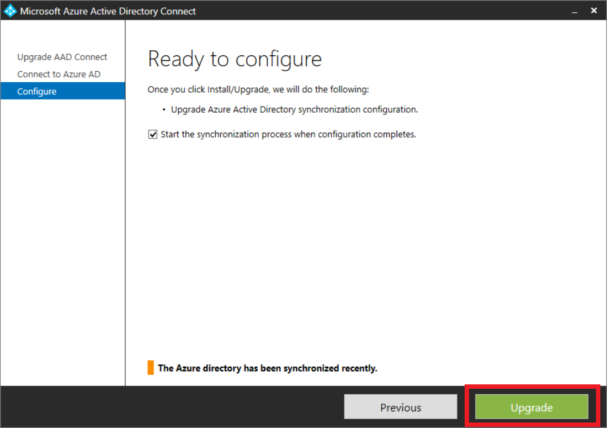Minimize the Azure AD Connect window

pos(574,10)
